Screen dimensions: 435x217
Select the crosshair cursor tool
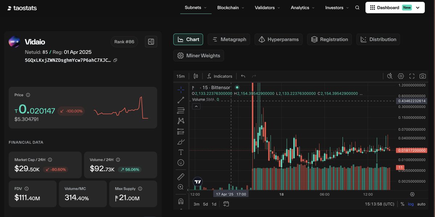point(181,89)
